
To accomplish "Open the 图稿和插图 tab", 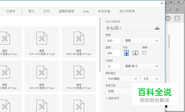I will point(67,11).
